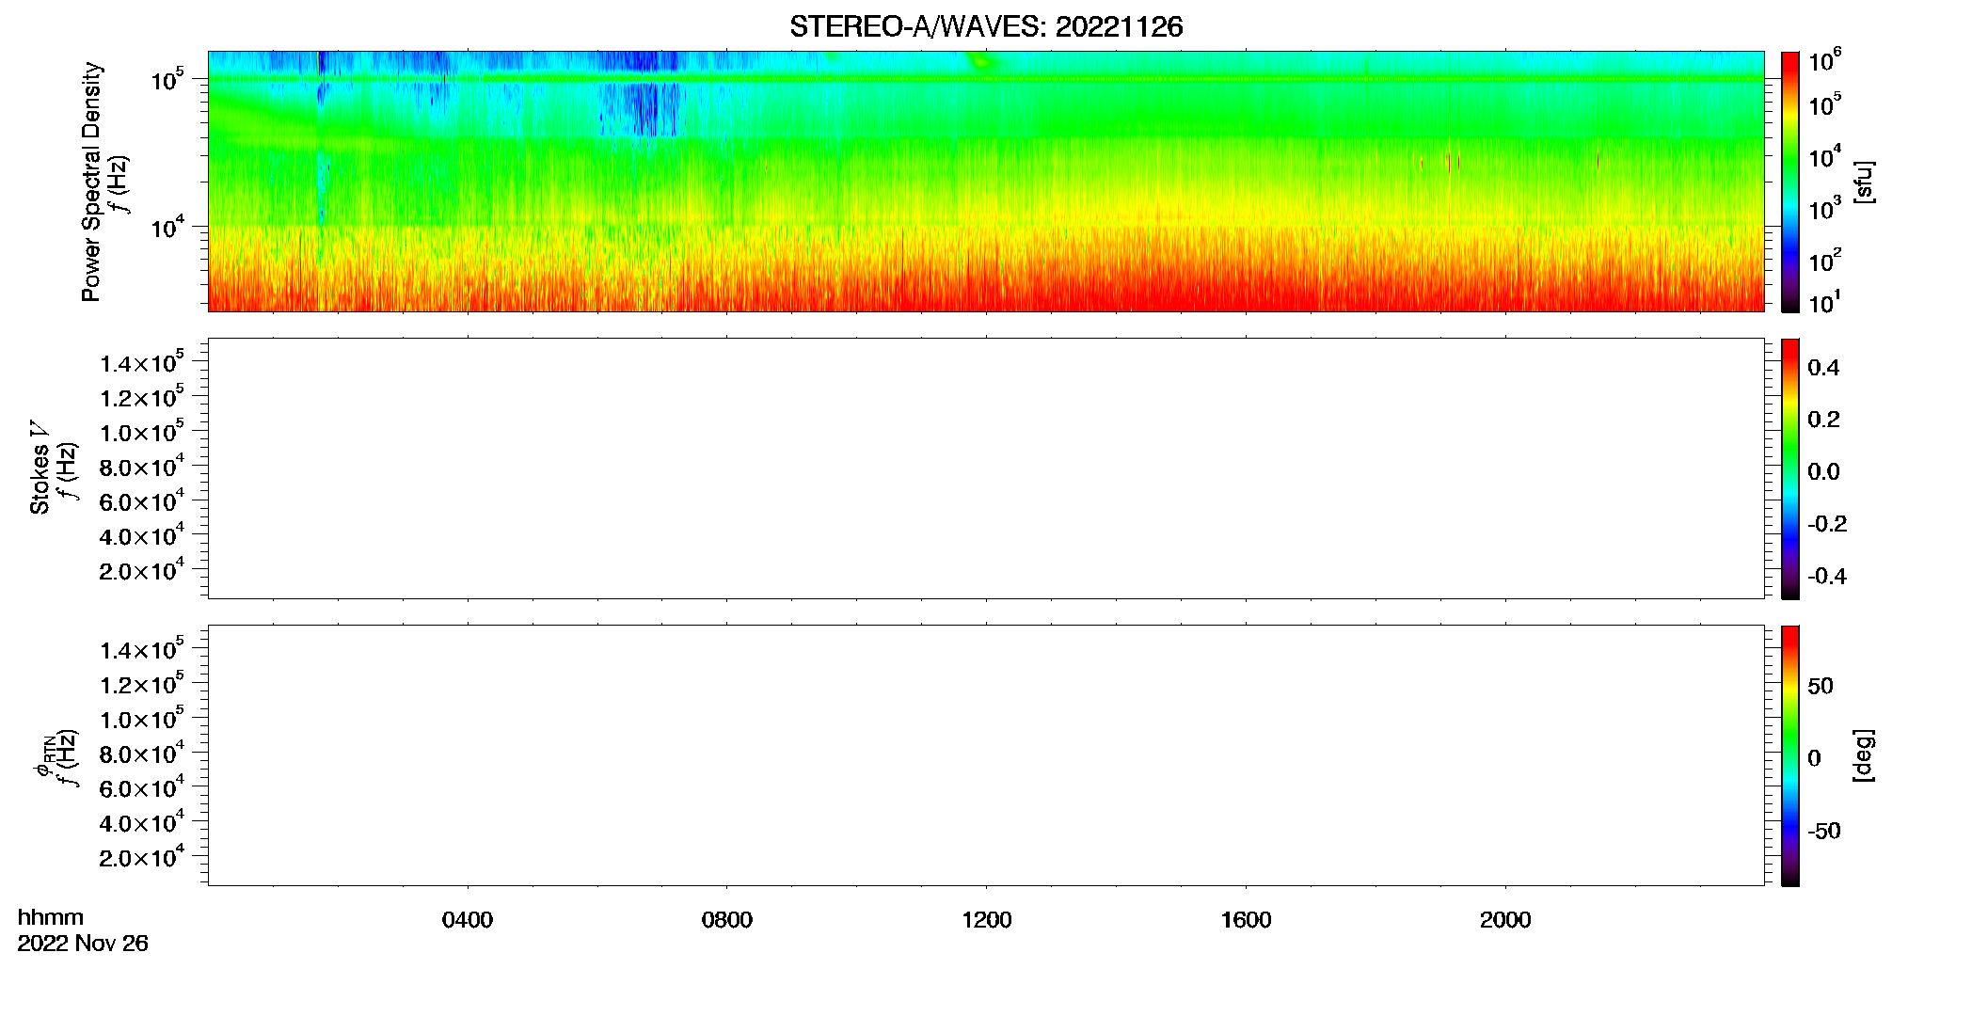
Task: Click the -50 tick on degree color bar
Action: 1824,832
